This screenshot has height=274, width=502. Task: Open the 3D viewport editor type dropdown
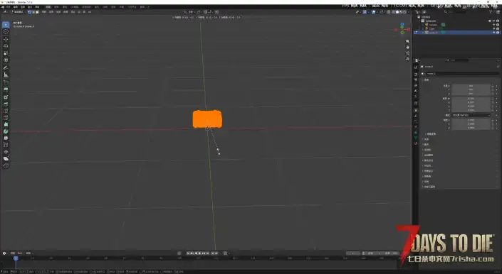[6, 12]
